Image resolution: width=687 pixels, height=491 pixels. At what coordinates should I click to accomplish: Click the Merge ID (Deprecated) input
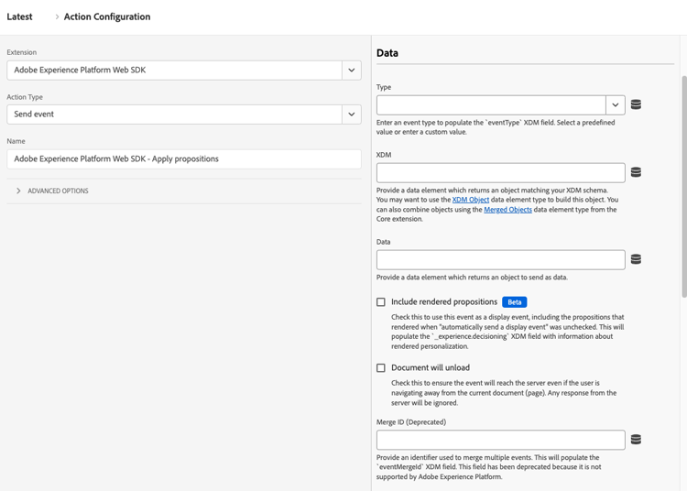tap(500, 440)
